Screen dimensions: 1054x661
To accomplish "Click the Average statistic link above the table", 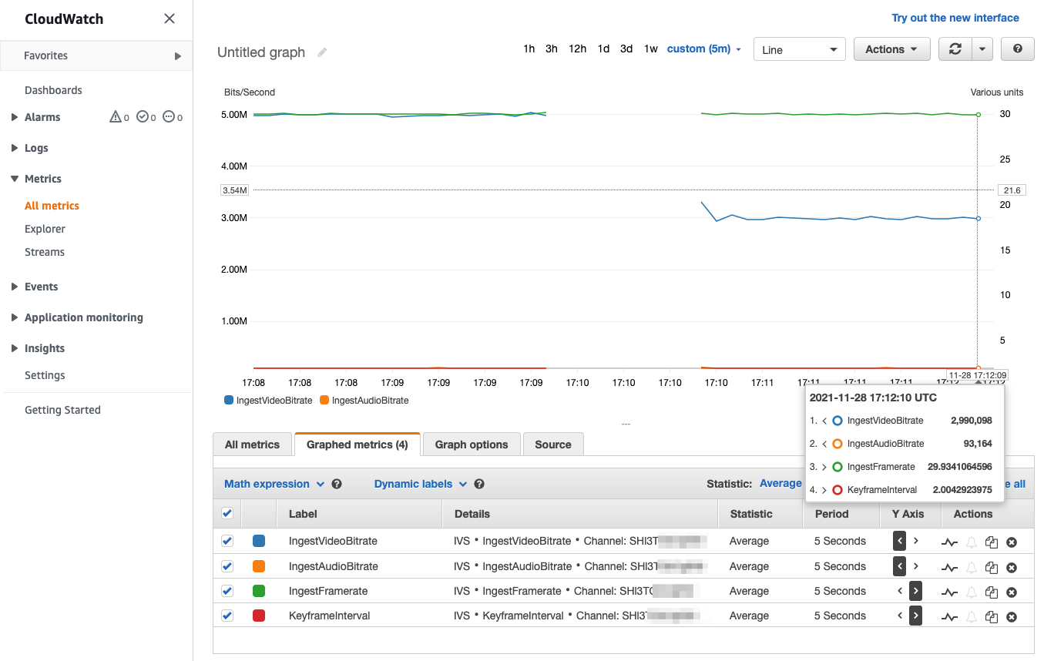I will point(780,483).
